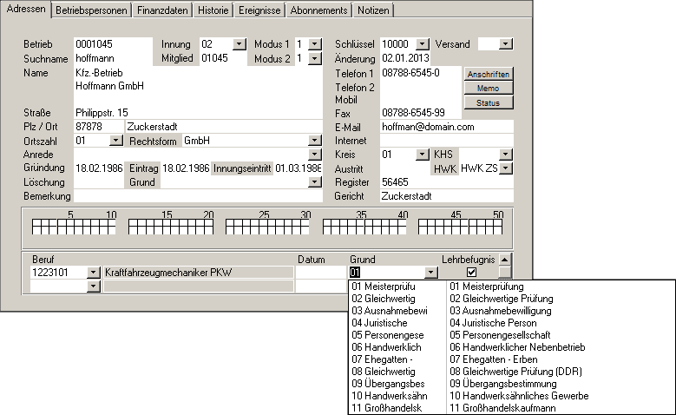Expand the Versand dropdown
The width and height of the screenshot is (676, 415).
tap(506, 43)
